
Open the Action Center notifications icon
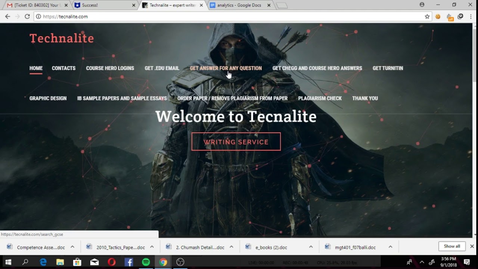pos(467,262)
